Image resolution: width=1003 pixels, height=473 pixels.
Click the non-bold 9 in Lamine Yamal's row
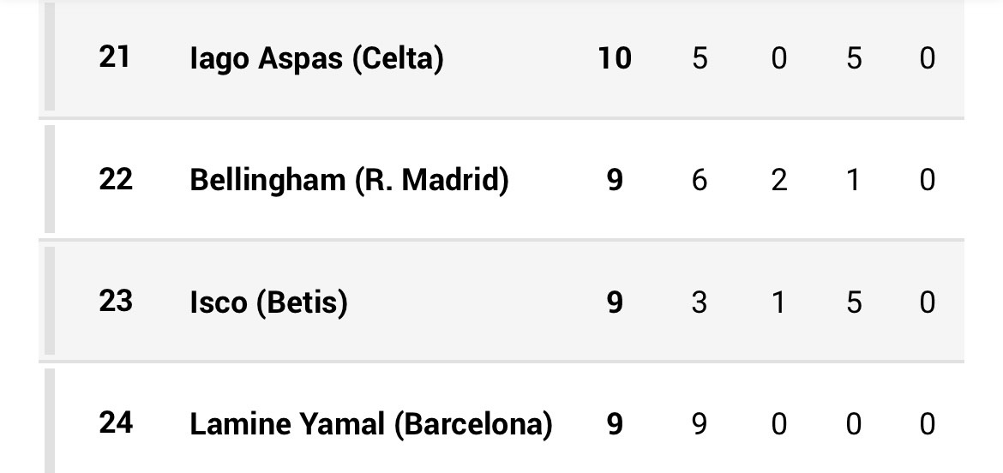click(x=700, y=424)
